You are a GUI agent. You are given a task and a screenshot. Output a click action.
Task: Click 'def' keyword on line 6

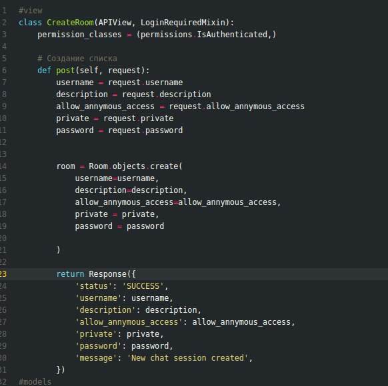(44, 71)
